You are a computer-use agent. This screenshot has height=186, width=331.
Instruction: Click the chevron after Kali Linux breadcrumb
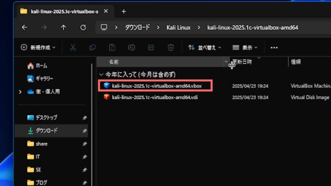(199, 27)
